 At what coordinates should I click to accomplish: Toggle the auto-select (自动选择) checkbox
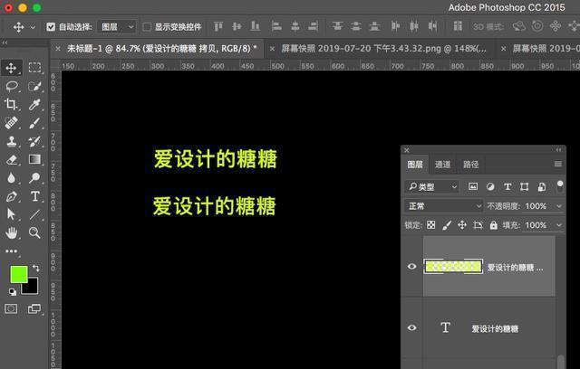[x=51, y=26]
